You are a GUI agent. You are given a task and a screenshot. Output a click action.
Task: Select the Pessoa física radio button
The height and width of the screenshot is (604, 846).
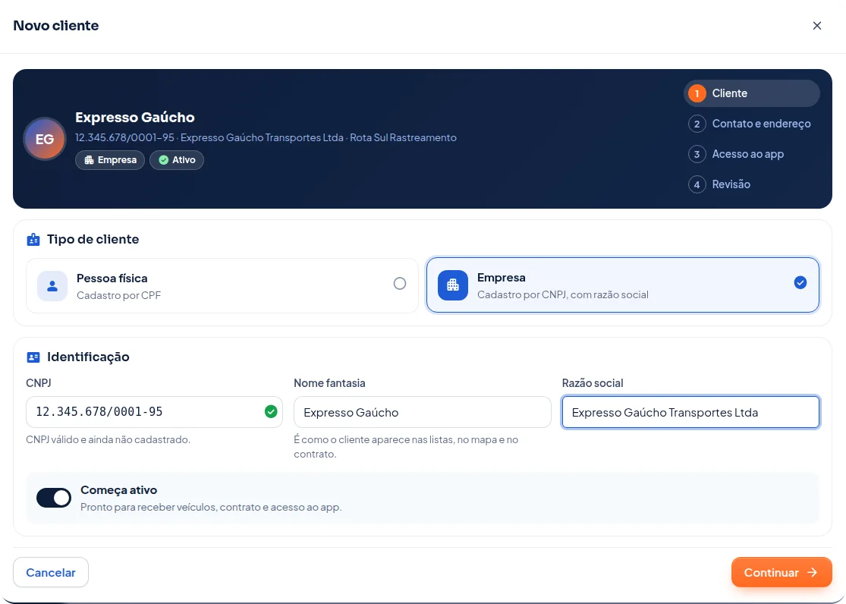(399, 283)
